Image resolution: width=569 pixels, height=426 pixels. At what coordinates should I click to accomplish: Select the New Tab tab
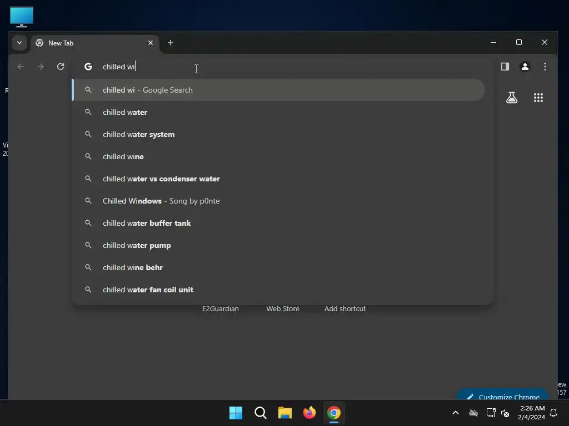coord(95,43)
